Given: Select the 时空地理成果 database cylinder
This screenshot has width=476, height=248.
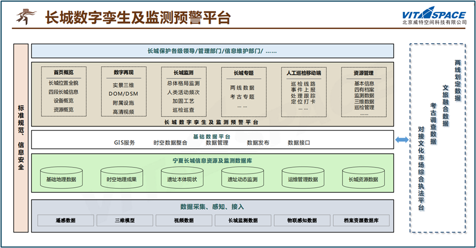Looking at the screenshot, I should [121, 179].
